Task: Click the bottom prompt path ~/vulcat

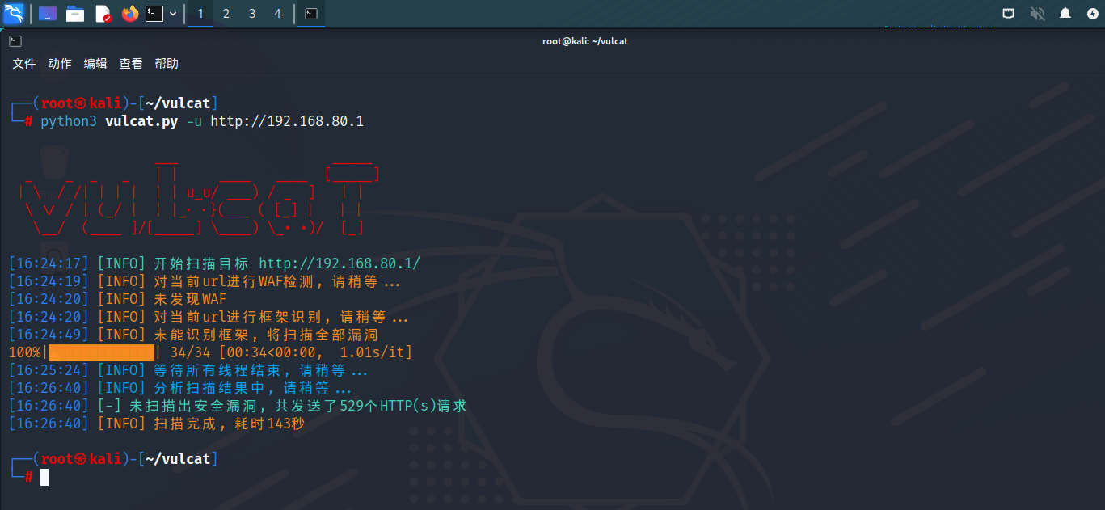Action: [x=178, y=459]
